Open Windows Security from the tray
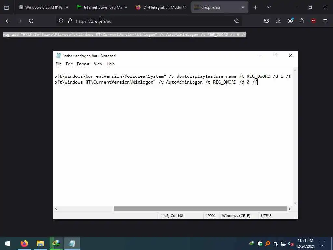 pos(260,243)
